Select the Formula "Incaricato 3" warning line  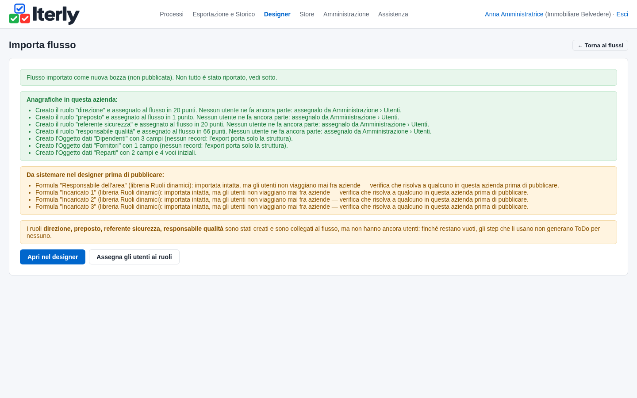point(282,207)
